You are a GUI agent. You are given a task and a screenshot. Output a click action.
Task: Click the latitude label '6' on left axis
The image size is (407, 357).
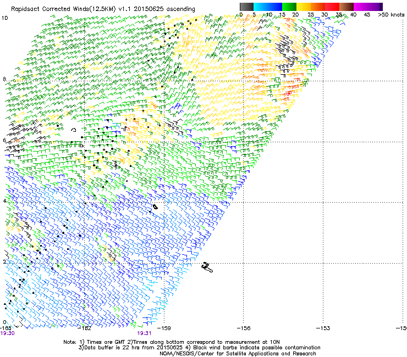point(4,140)
